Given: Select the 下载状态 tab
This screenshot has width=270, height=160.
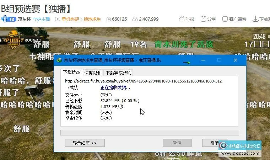Looking at the screenshot, I should click(72, 72).
